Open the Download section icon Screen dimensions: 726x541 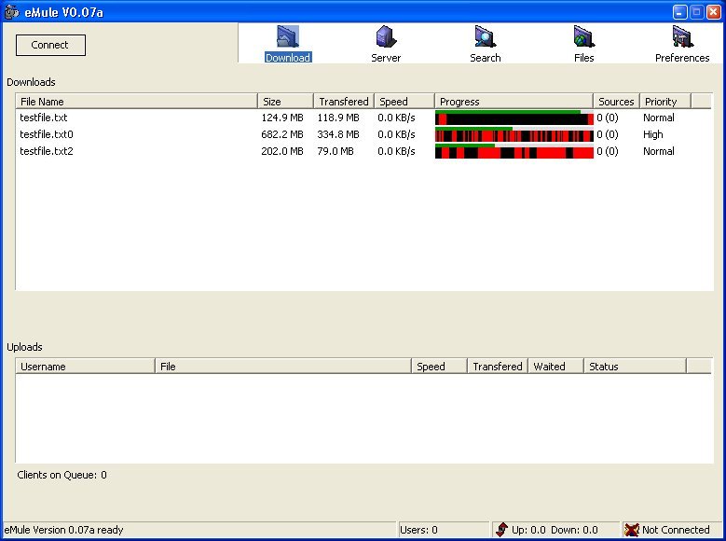(x=288, y=36)
